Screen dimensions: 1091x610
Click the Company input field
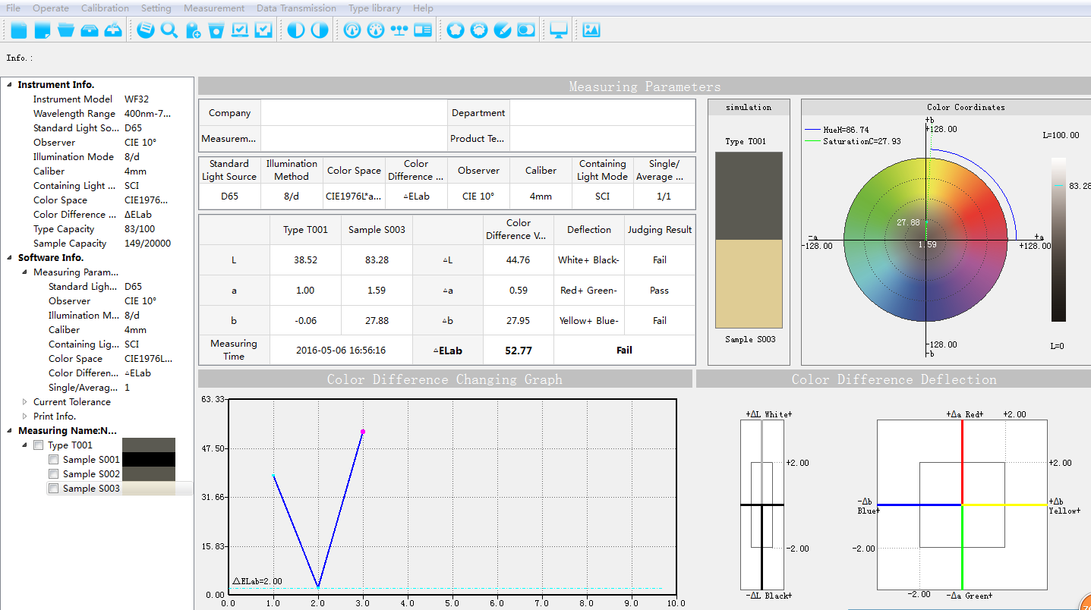pyautogui.click(x=354, y=113)
